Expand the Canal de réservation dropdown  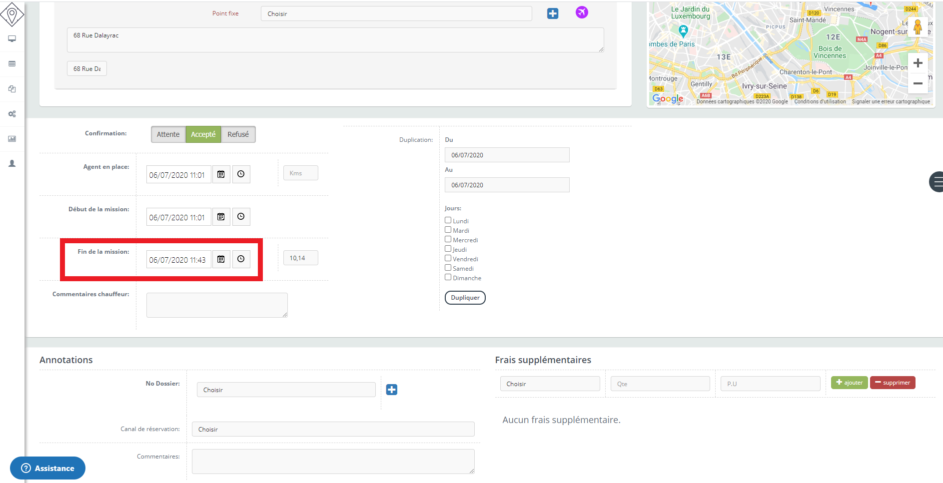[333, 429]
